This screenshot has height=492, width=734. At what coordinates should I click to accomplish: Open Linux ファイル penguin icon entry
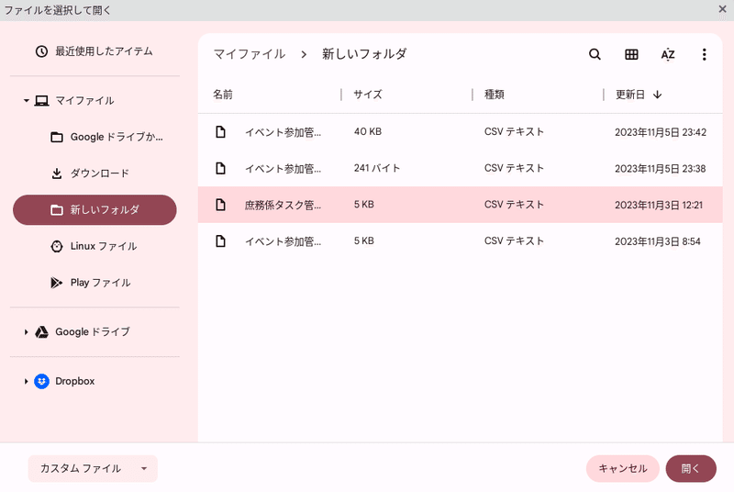[x=95, y=246]
